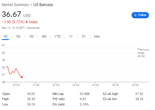Open the 6M chart range

point(44,36)
